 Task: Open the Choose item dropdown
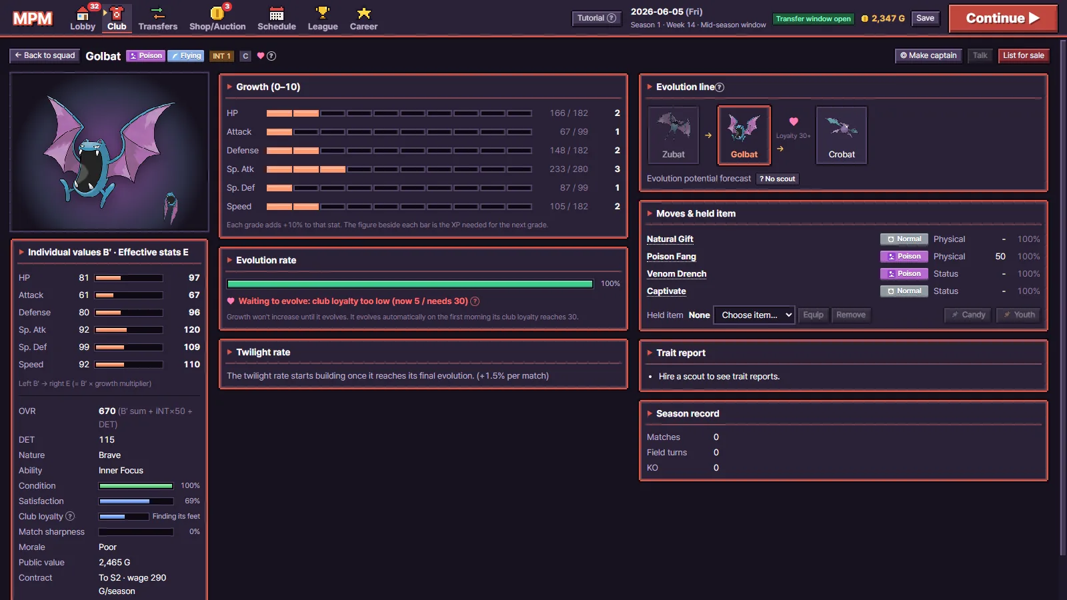point(754,315)
